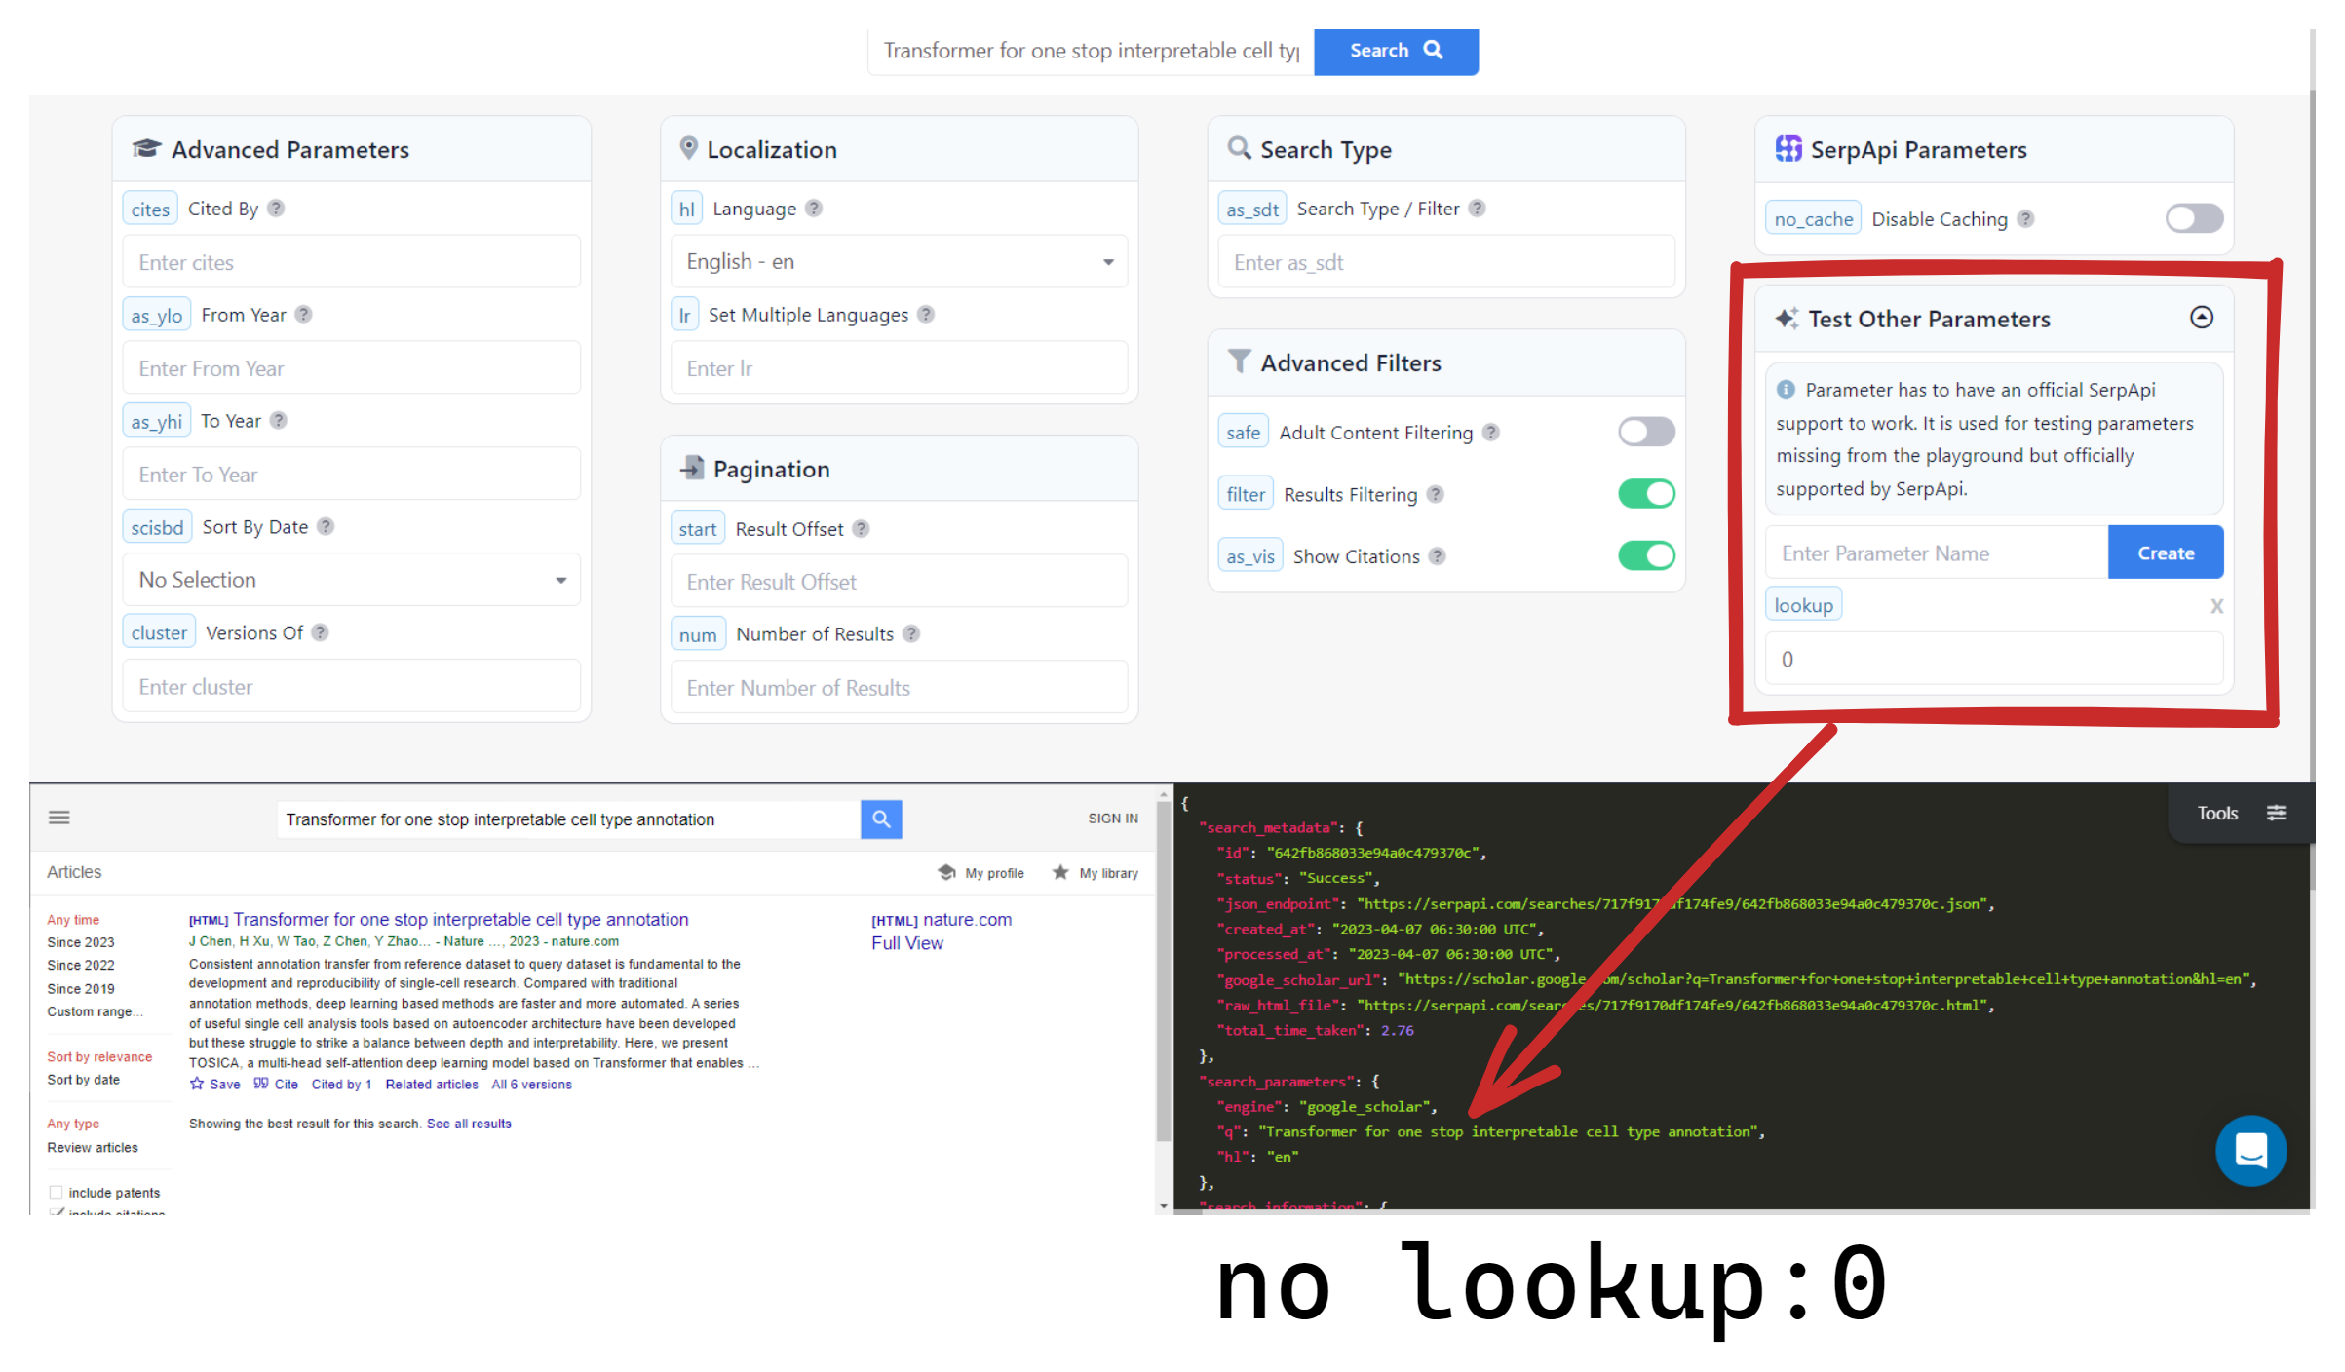
Task: Click the Scholar search magnifier icon
Action: pos(880,819)
